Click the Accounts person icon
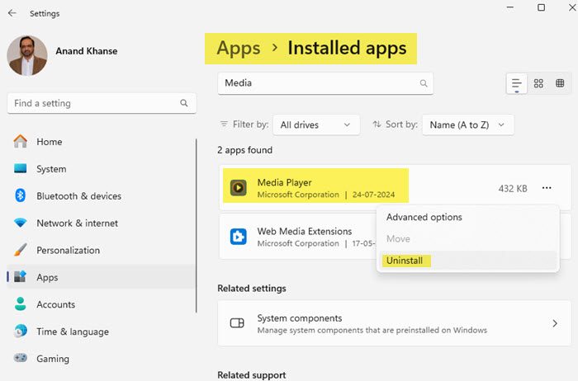Screen dimensions: 578x381 (x=21, y=303)
